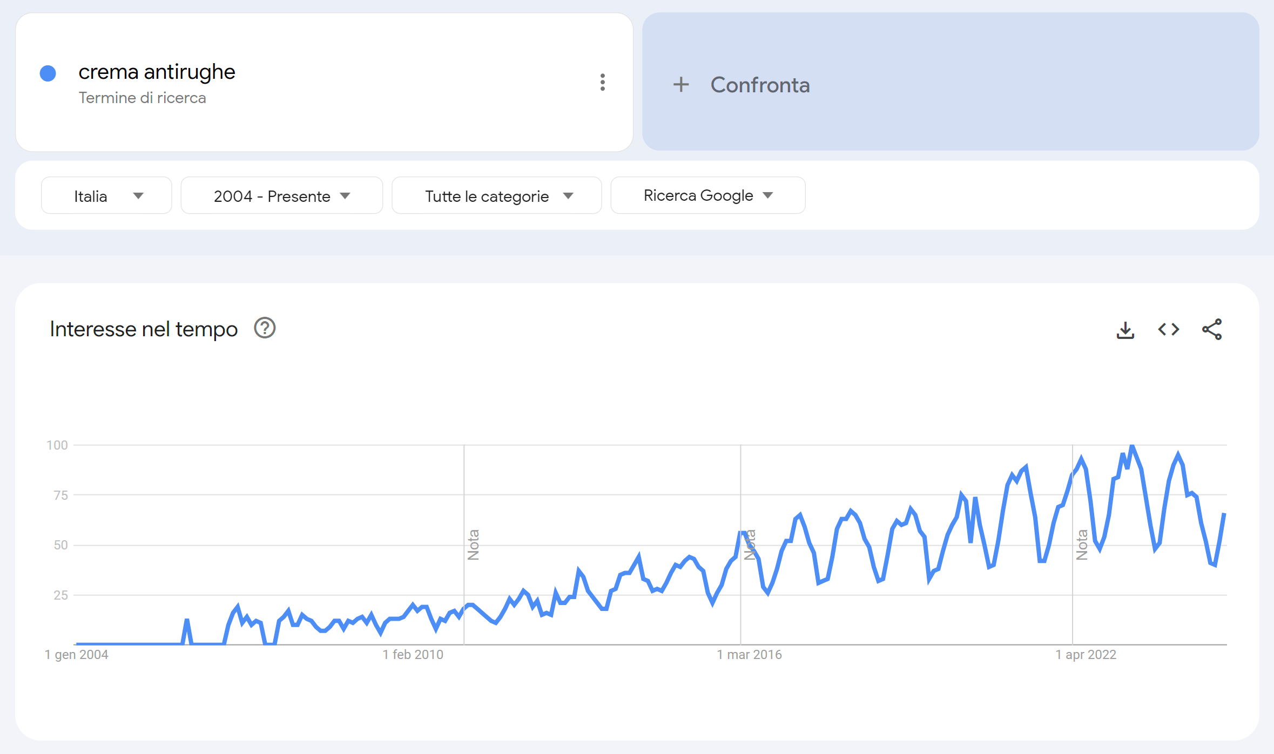Screen dimensions: 1274x754
Task: Click the Nota marker near 1 apr 2022
Action: pyautogui.click(x=1082, y=545)
